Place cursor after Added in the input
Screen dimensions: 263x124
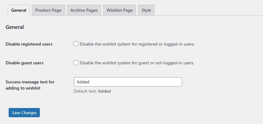pyautogui.click(x=90, y=82)
